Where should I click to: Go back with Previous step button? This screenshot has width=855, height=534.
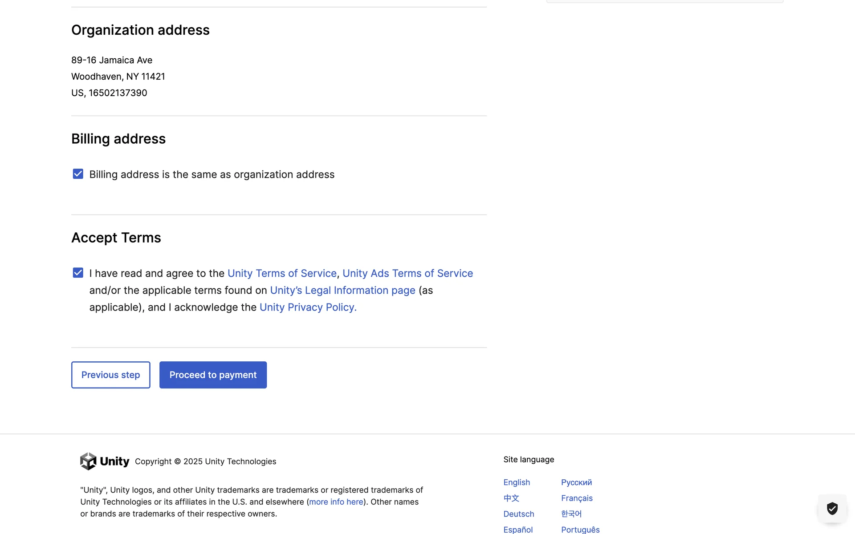(x=110, y=375)
